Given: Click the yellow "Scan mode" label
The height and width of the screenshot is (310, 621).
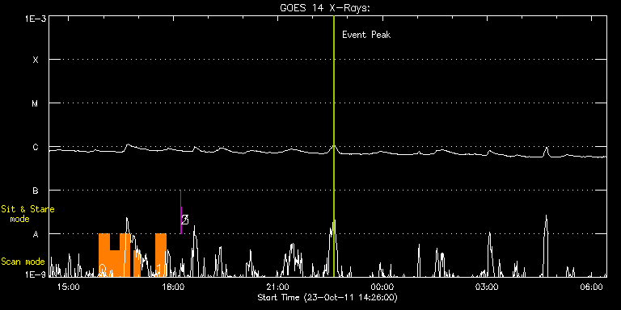Looking at the screenshot, I should [23, 262].
